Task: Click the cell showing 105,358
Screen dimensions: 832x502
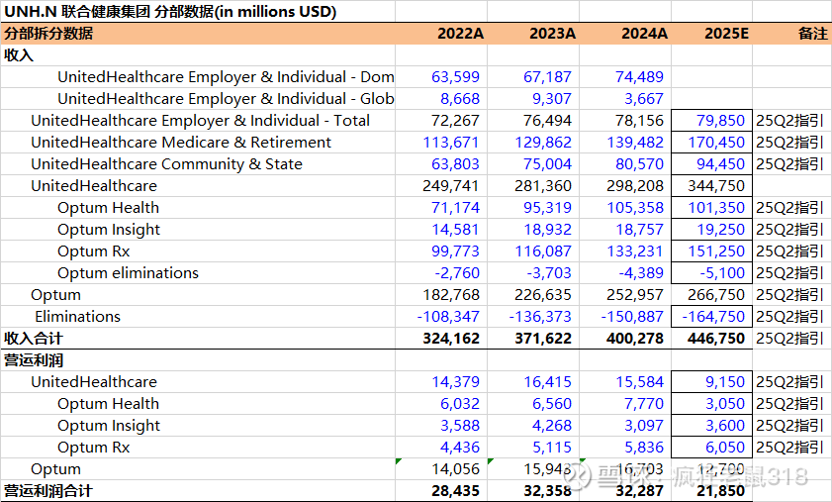Action: click(635, 208)
